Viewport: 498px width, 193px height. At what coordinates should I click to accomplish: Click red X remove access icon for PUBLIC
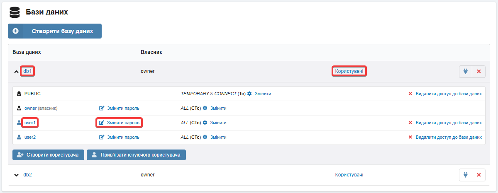pos(410,94)
